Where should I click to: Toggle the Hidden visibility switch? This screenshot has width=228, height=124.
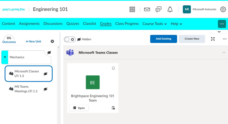pyautogui.click(x=70, y=39)
